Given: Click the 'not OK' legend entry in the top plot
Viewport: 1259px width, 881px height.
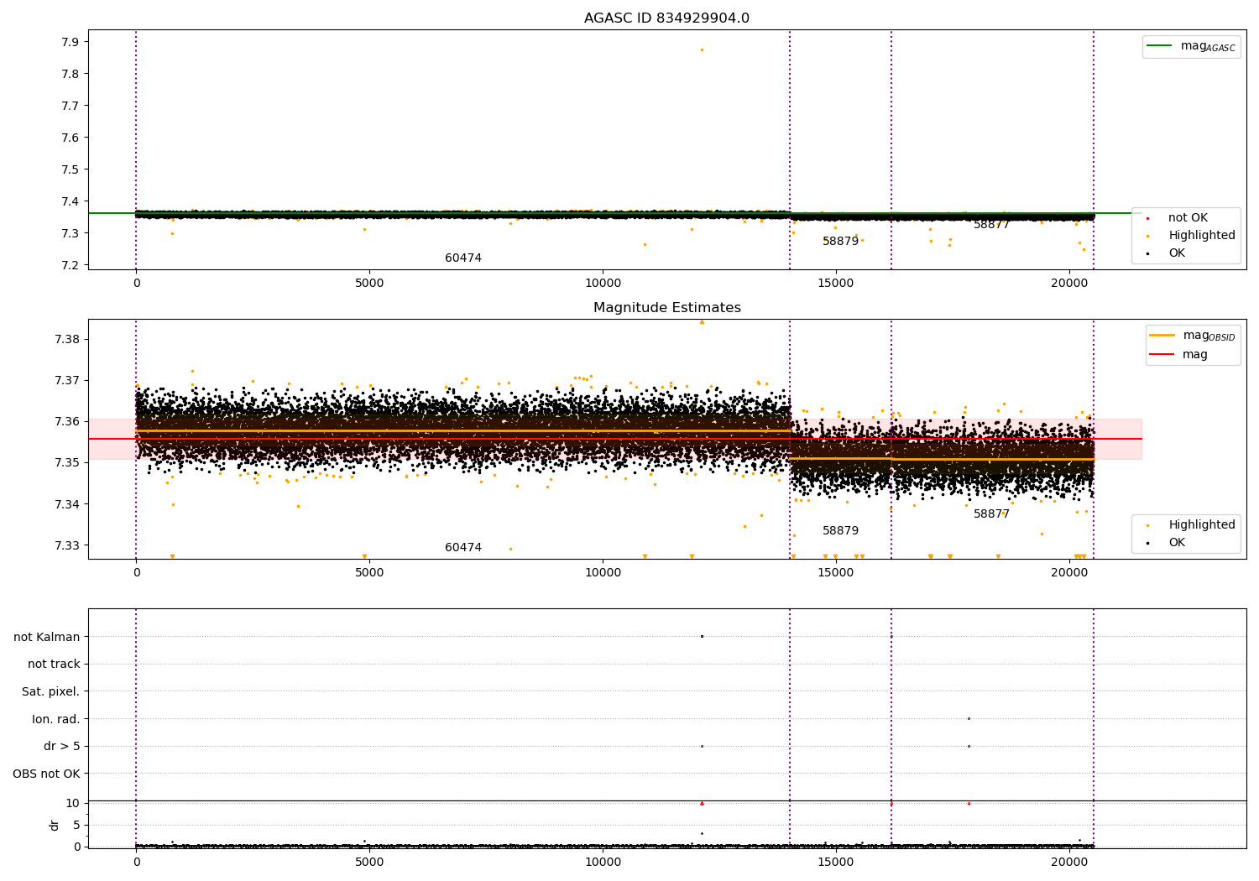Looking at the screenshot, I should point(1188,218).
